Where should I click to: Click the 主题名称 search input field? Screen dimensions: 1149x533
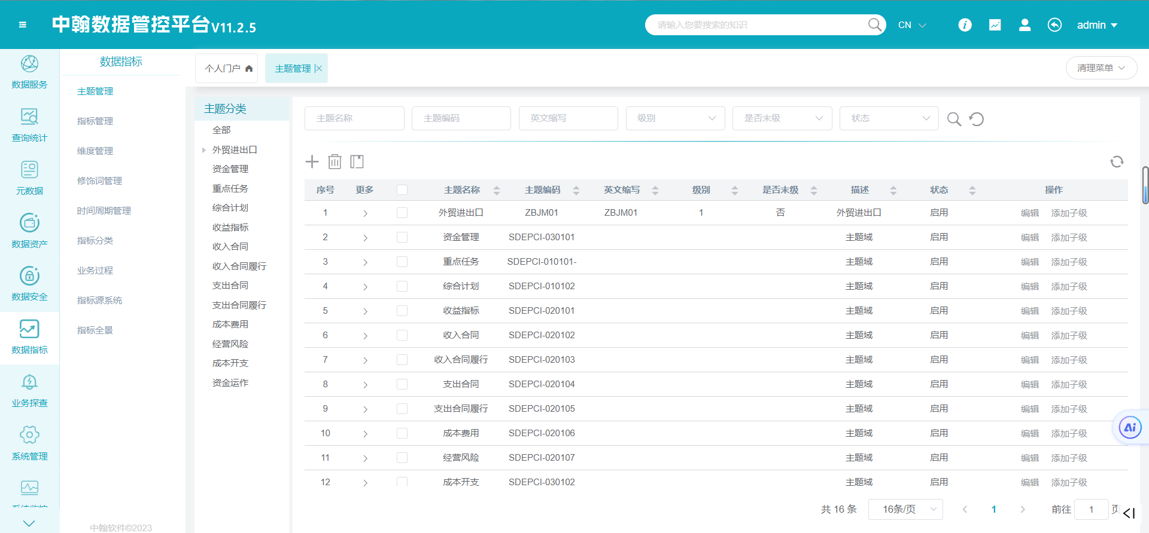click(354, 118)
